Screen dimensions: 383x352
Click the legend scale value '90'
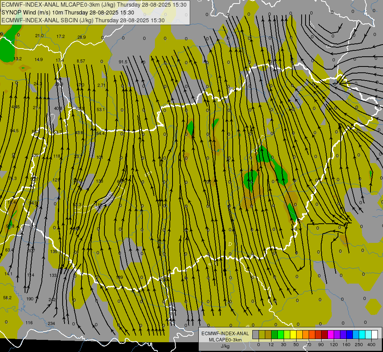pyautogui.click(x=321, y=345)
